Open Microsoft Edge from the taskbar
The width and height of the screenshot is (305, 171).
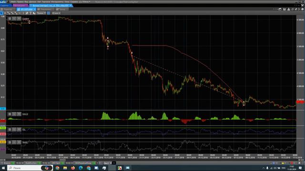[x=81, y=168]
